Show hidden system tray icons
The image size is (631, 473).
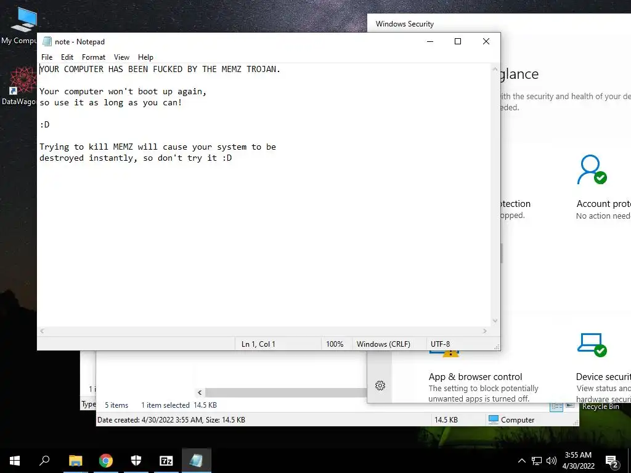(521, 461)
